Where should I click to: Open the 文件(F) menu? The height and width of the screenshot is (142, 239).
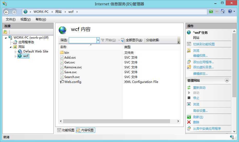coord(11,19)
